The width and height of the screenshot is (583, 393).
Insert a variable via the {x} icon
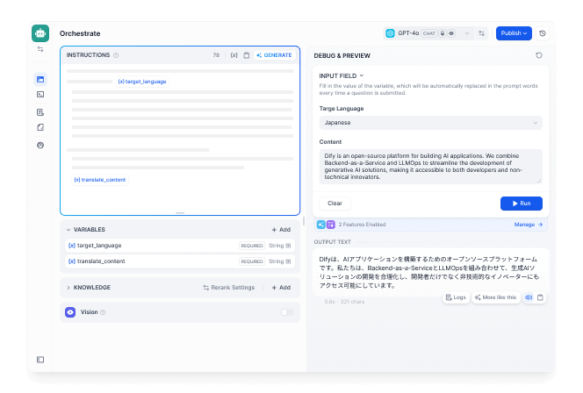[234, 55]
